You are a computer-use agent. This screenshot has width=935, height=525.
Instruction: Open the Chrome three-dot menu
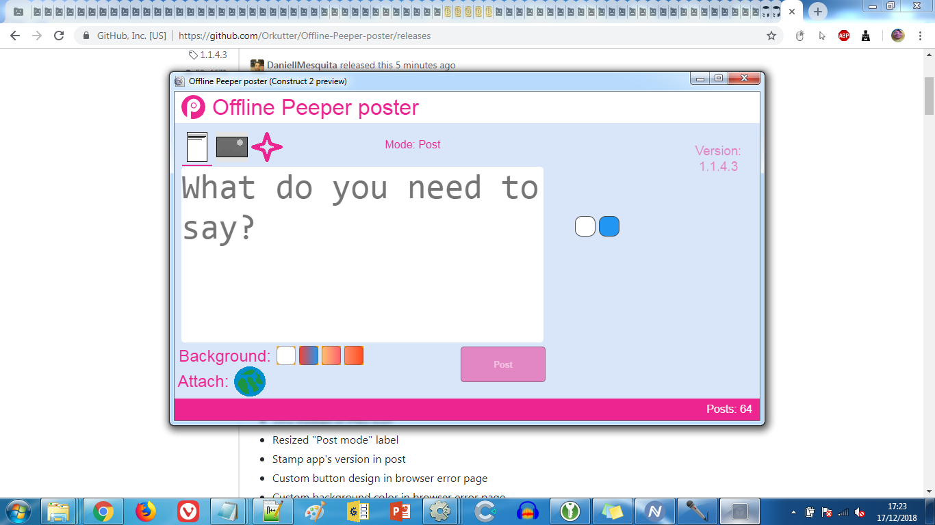[x=921, y=36]
